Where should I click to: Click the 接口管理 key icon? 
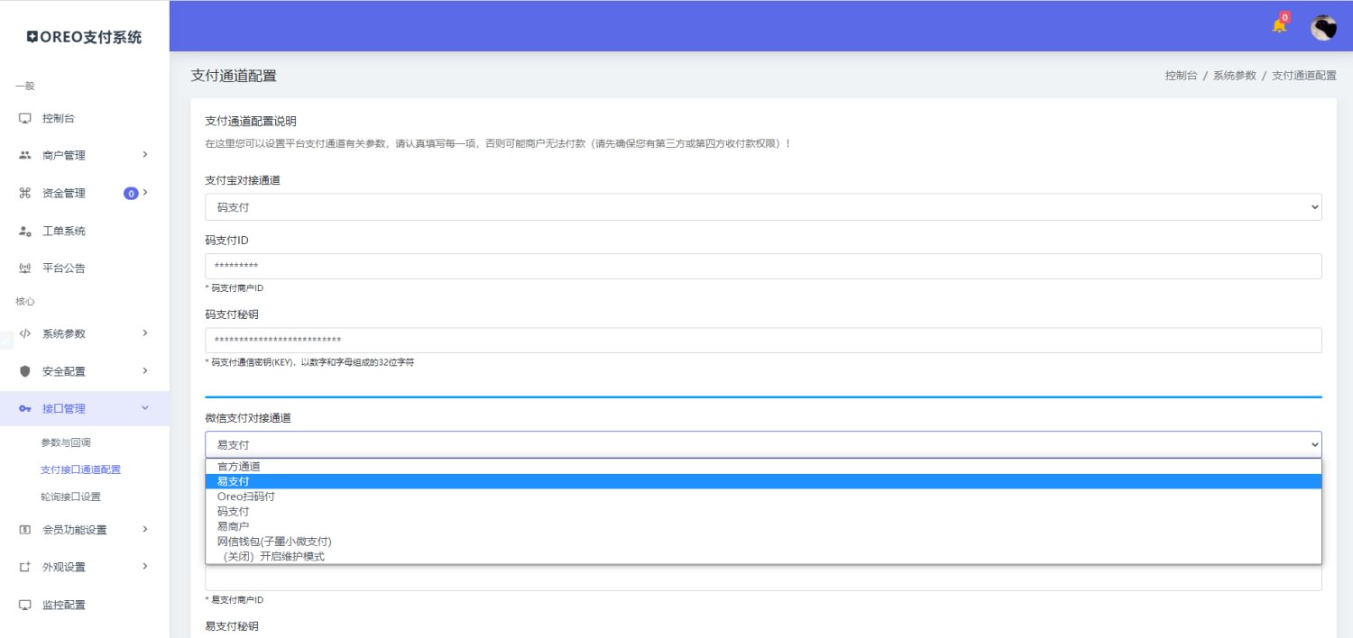[25, 409]
